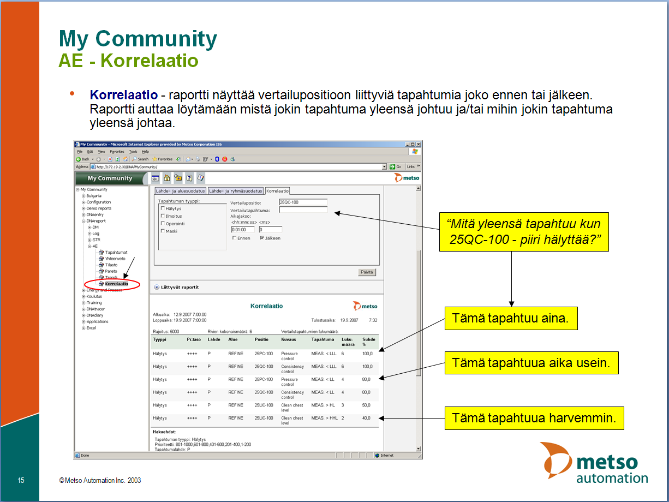The height and width of the screenshot is (502, 669).
Task: Open Favorites in the browser toolbar
Action: 162,159
